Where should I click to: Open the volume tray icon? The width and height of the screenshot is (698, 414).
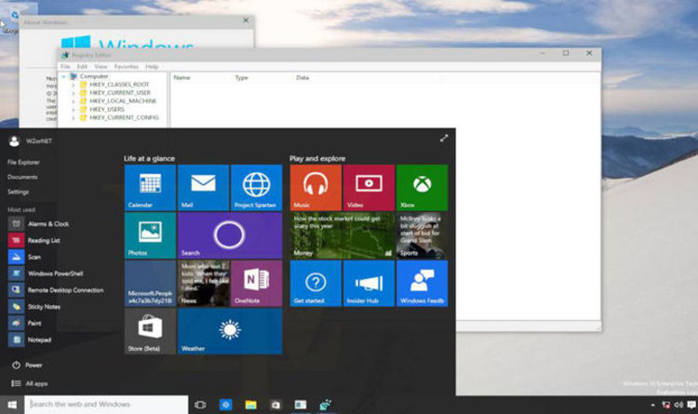pyautogui.click(x=678, y=405)
